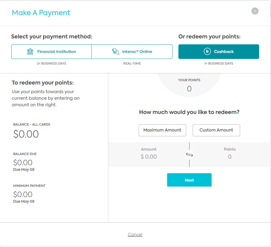Screen dimensions: 271x247
Task: Focus the Amount dollar field
Action: click(149, 157)
